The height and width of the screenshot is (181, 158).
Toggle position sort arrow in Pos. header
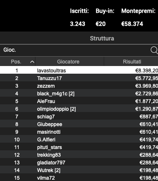[x=32, y=62]
